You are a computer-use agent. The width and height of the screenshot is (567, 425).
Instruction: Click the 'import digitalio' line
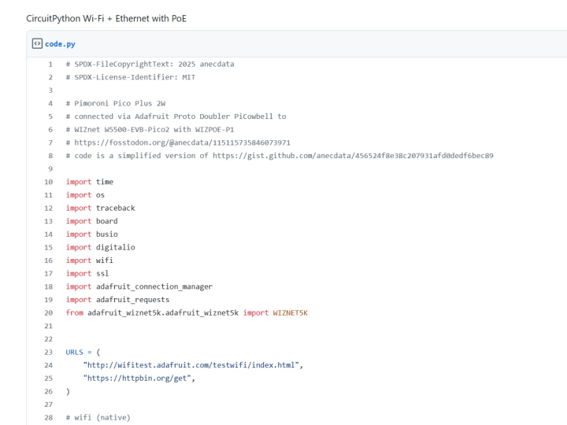(101, 247)
